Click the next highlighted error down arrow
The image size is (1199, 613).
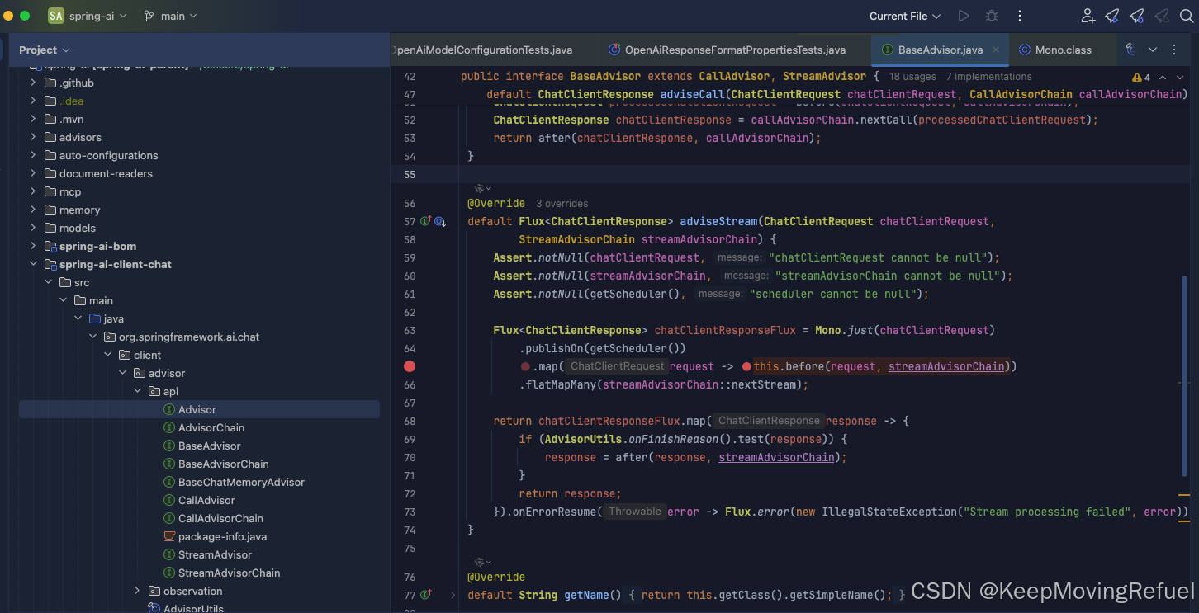pyautogui.click(x=1182, y=77)
